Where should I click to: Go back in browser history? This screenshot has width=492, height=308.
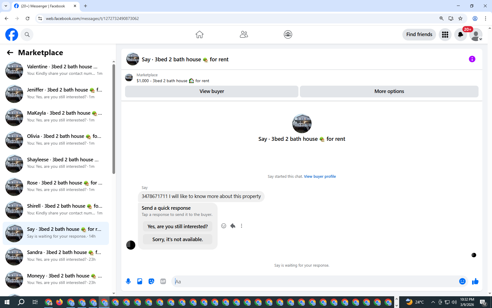point(6,18)
